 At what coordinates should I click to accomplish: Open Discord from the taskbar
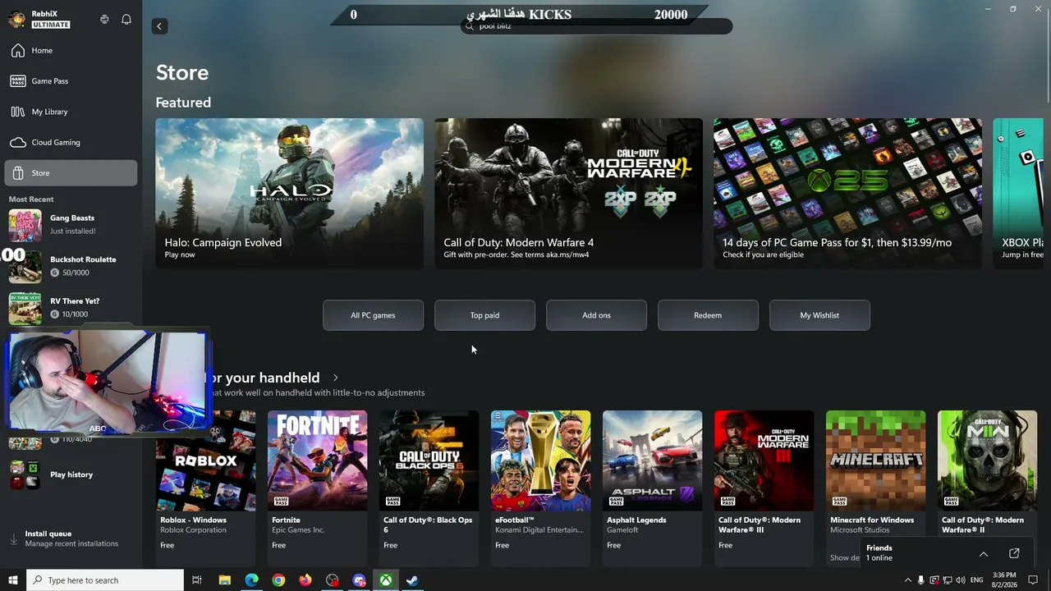[x=359, y=580]
